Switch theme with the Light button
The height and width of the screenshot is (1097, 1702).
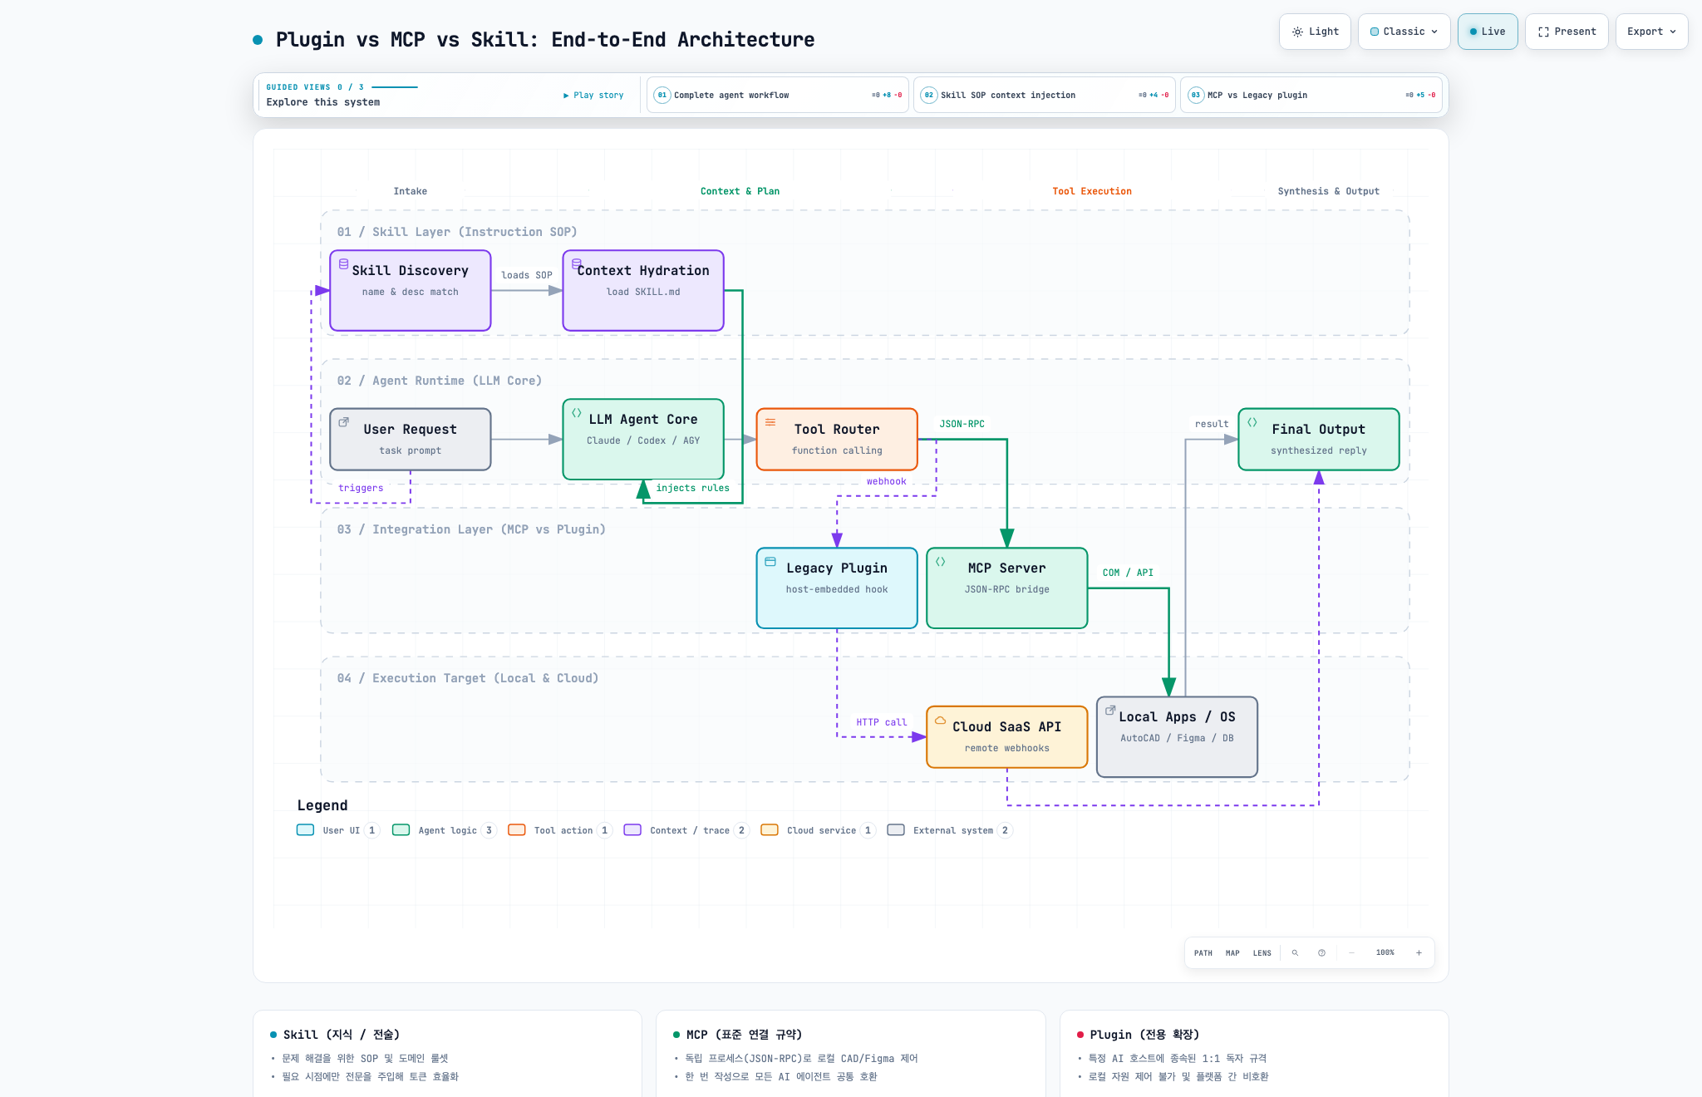click(1315, 32)
